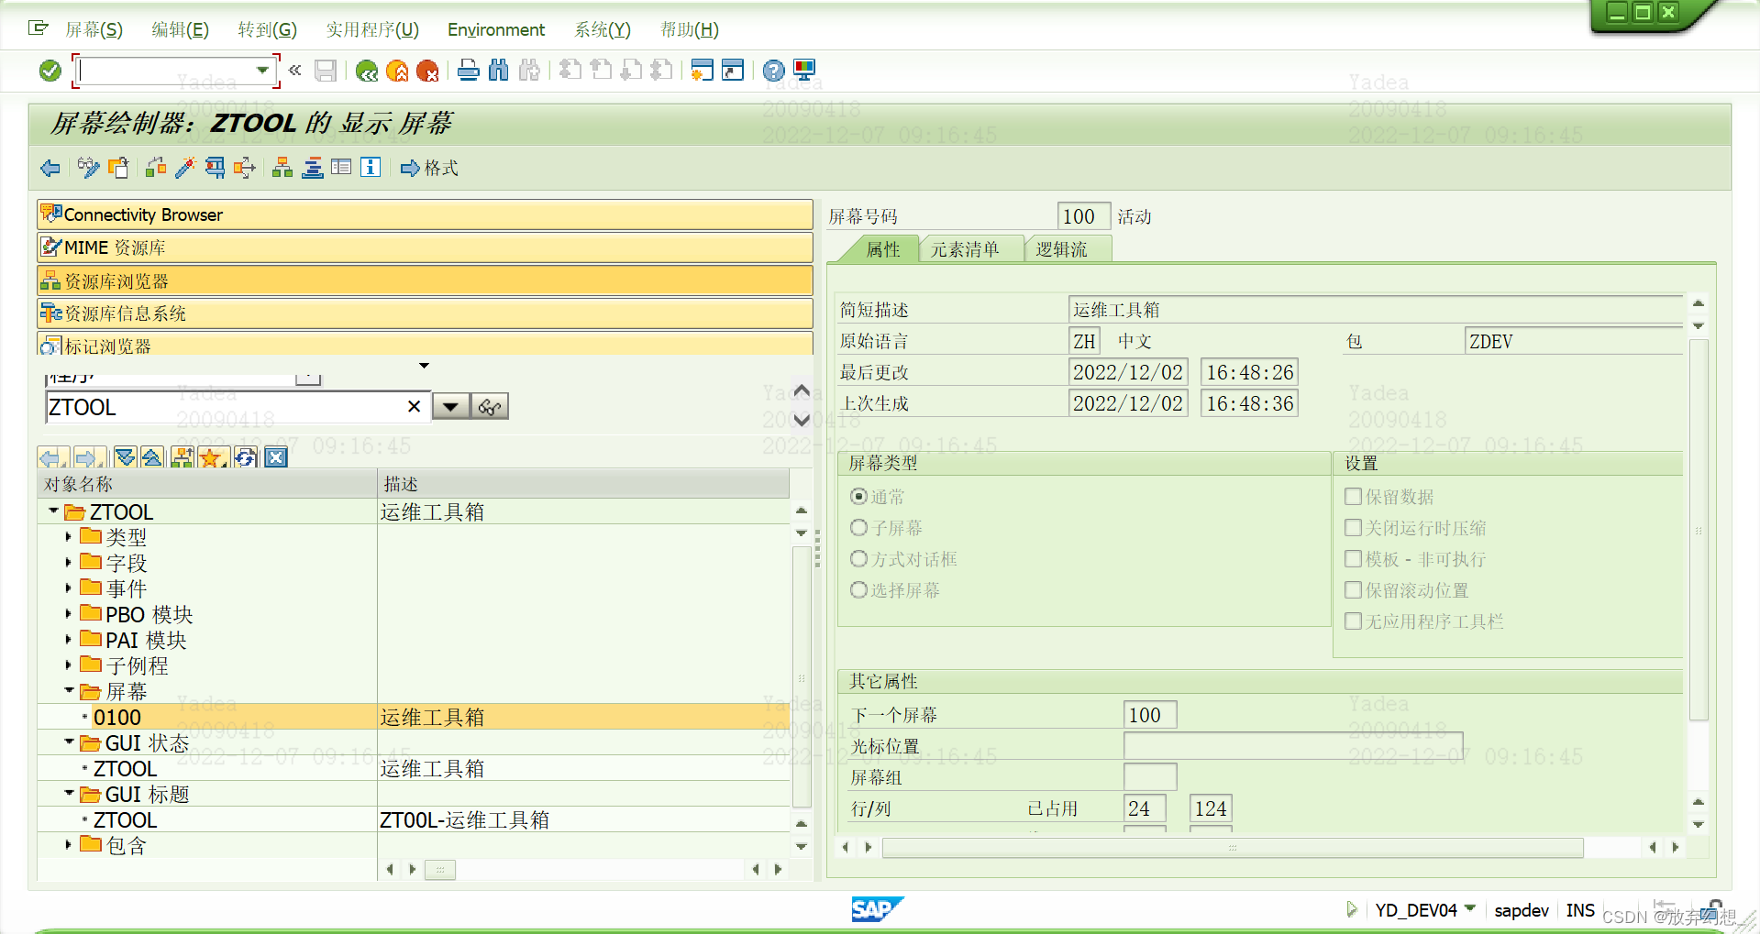Select the 选择屏幕 radio button
The image size is (1760, 934).
click(859, 590)
